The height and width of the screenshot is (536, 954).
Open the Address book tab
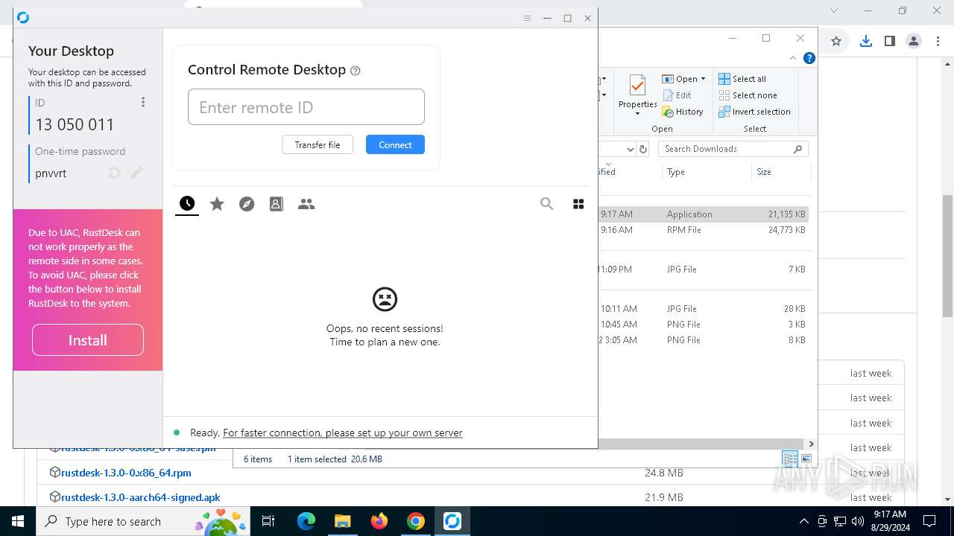(x=277, y=203)
